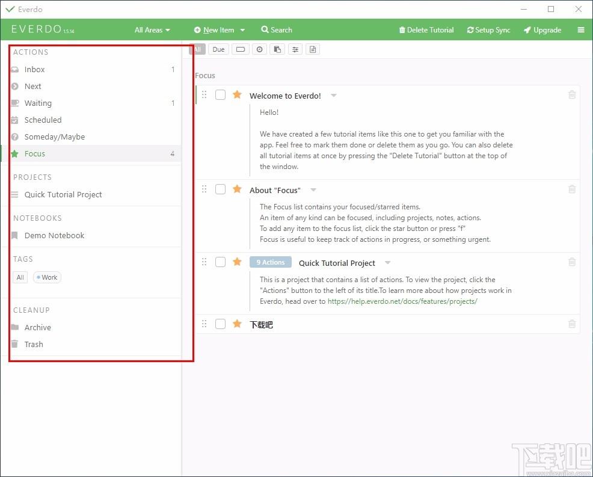
Task: Select the All filter tab
Action: pyautogui.click(x=197, y=49)
